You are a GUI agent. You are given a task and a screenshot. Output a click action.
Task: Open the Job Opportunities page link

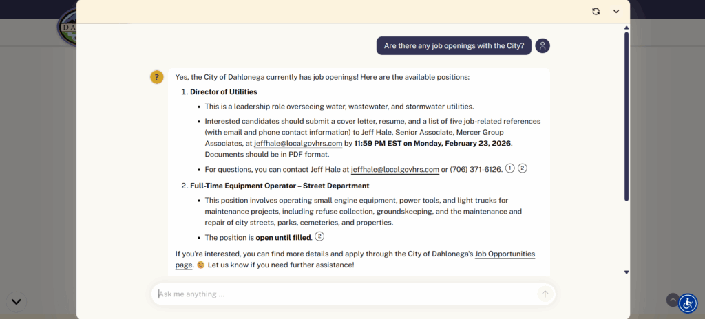click(x=505, y=254)
